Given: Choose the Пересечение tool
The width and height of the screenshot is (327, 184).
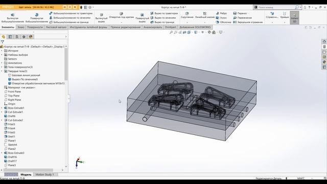Looking at the screenshot, I should point(243,18).
